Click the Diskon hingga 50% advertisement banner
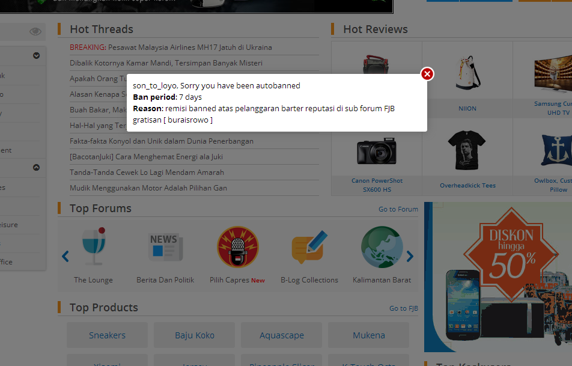The width and height of the screenshot is (572, 366). click(498, 277)
